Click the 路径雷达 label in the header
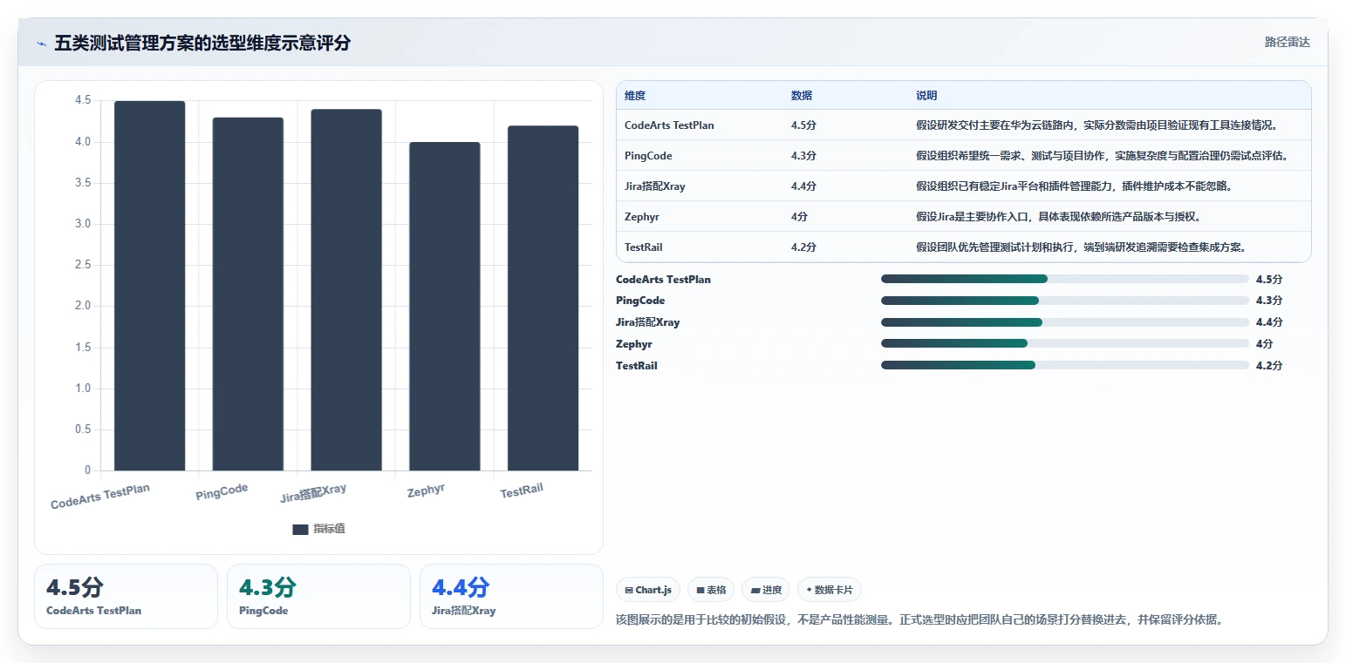Image resolution: width=1346 pixels, height=663 pixels. point(1287,42)
